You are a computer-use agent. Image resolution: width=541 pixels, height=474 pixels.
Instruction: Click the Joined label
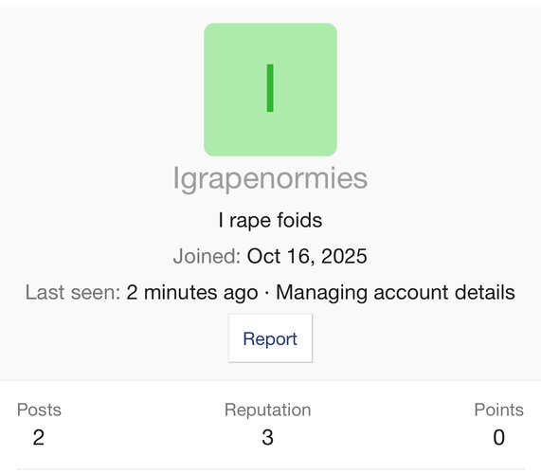207,256
